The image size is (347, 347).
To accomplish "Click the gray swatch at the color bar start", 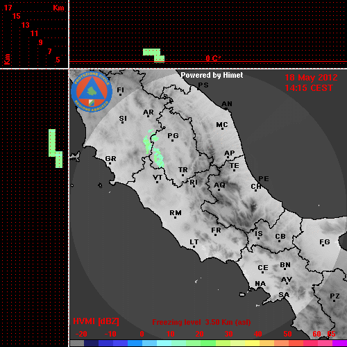I will pos(77,344).
